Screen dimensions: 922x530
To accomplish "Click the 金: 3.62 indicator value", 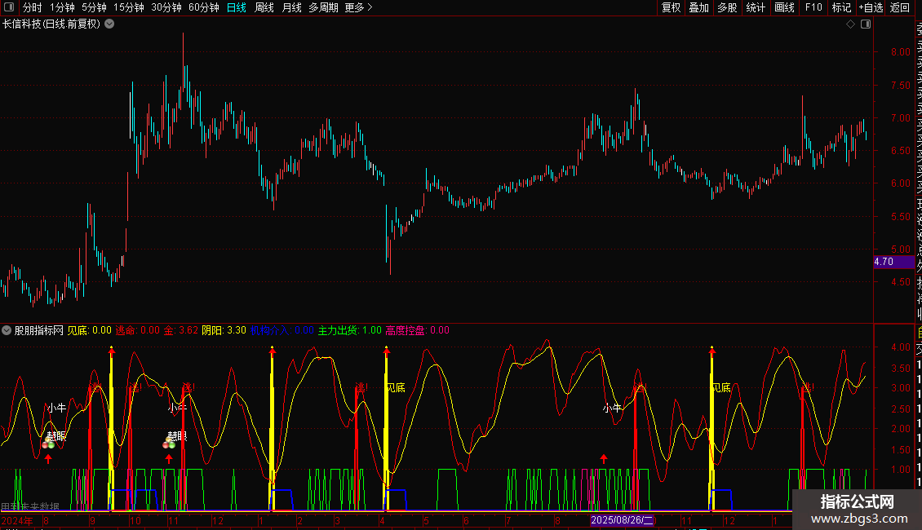I will tap(180, 330).
